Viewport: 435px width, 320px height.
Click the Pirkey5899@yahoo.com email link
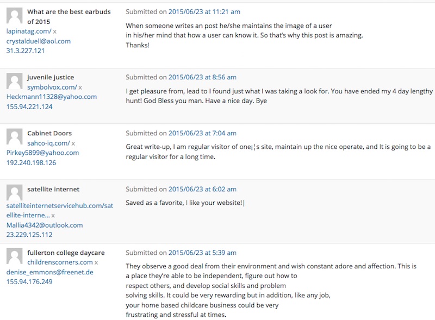43,153
